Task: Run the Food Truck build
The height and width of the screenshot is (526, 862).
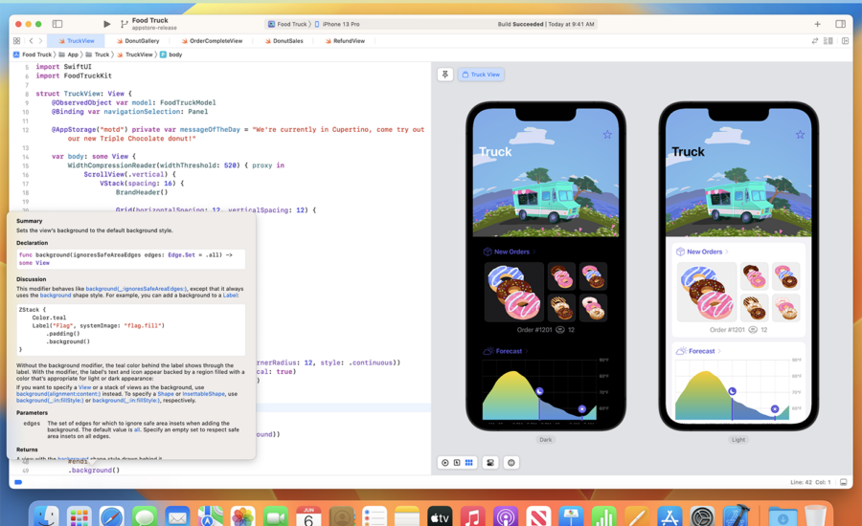Action: tap(106, 24)
